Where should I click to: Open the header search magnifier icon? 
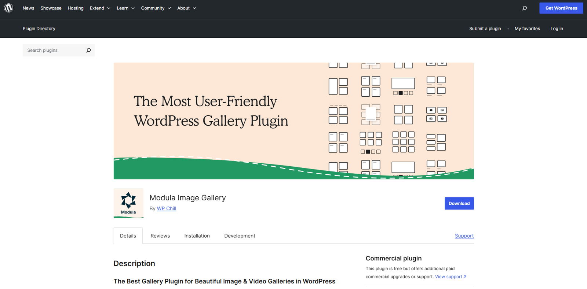(525, 8)
